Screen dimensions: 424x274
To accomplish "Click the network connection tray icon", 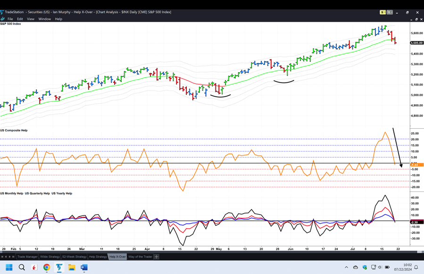I will tap(374, 267).
